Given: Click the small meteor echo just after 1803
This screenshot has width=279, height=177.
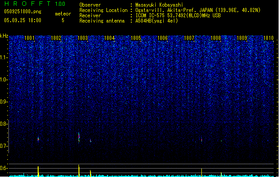Looking at the screenshot, I should coord(90,141).
